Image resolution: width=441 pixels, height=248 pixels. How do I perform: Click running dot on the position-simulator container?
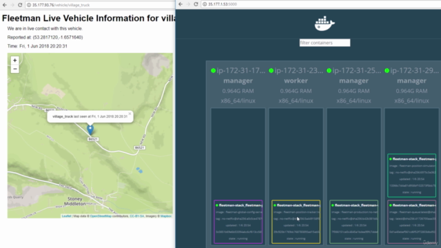click(391, 159)
